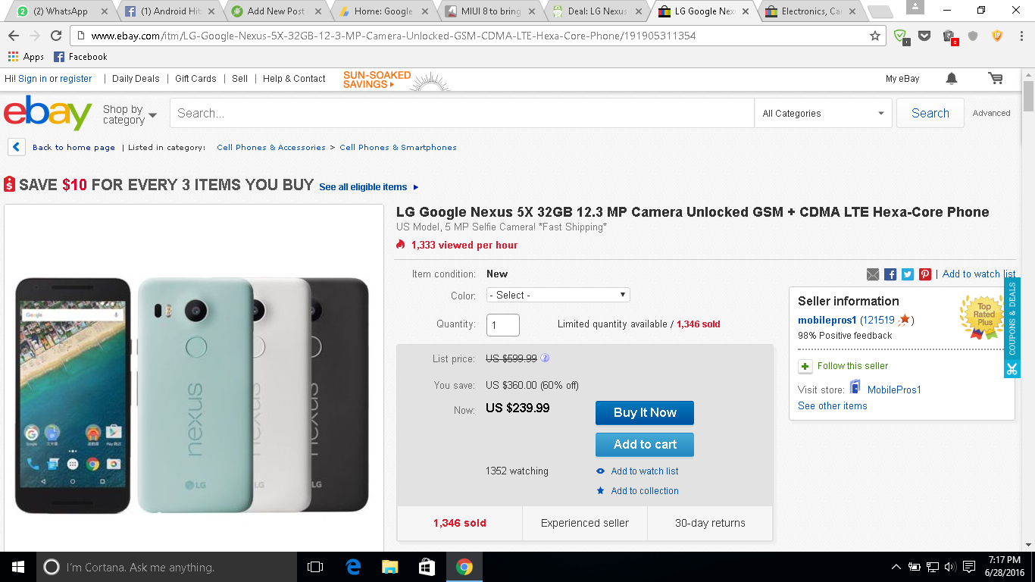
Task: Open Advanced search link
Action: 992,113
